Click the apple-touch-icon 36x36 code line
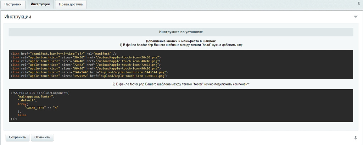Screen dimensions: 363x145 (x=86, y=57)
